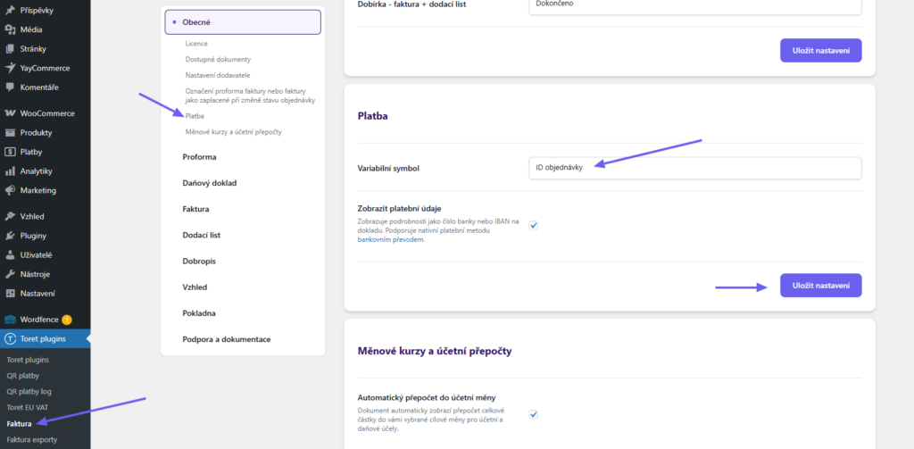Open Faktura exporty submenu item
The width and height of the screenshot is (914, 449).
point(32,440)
